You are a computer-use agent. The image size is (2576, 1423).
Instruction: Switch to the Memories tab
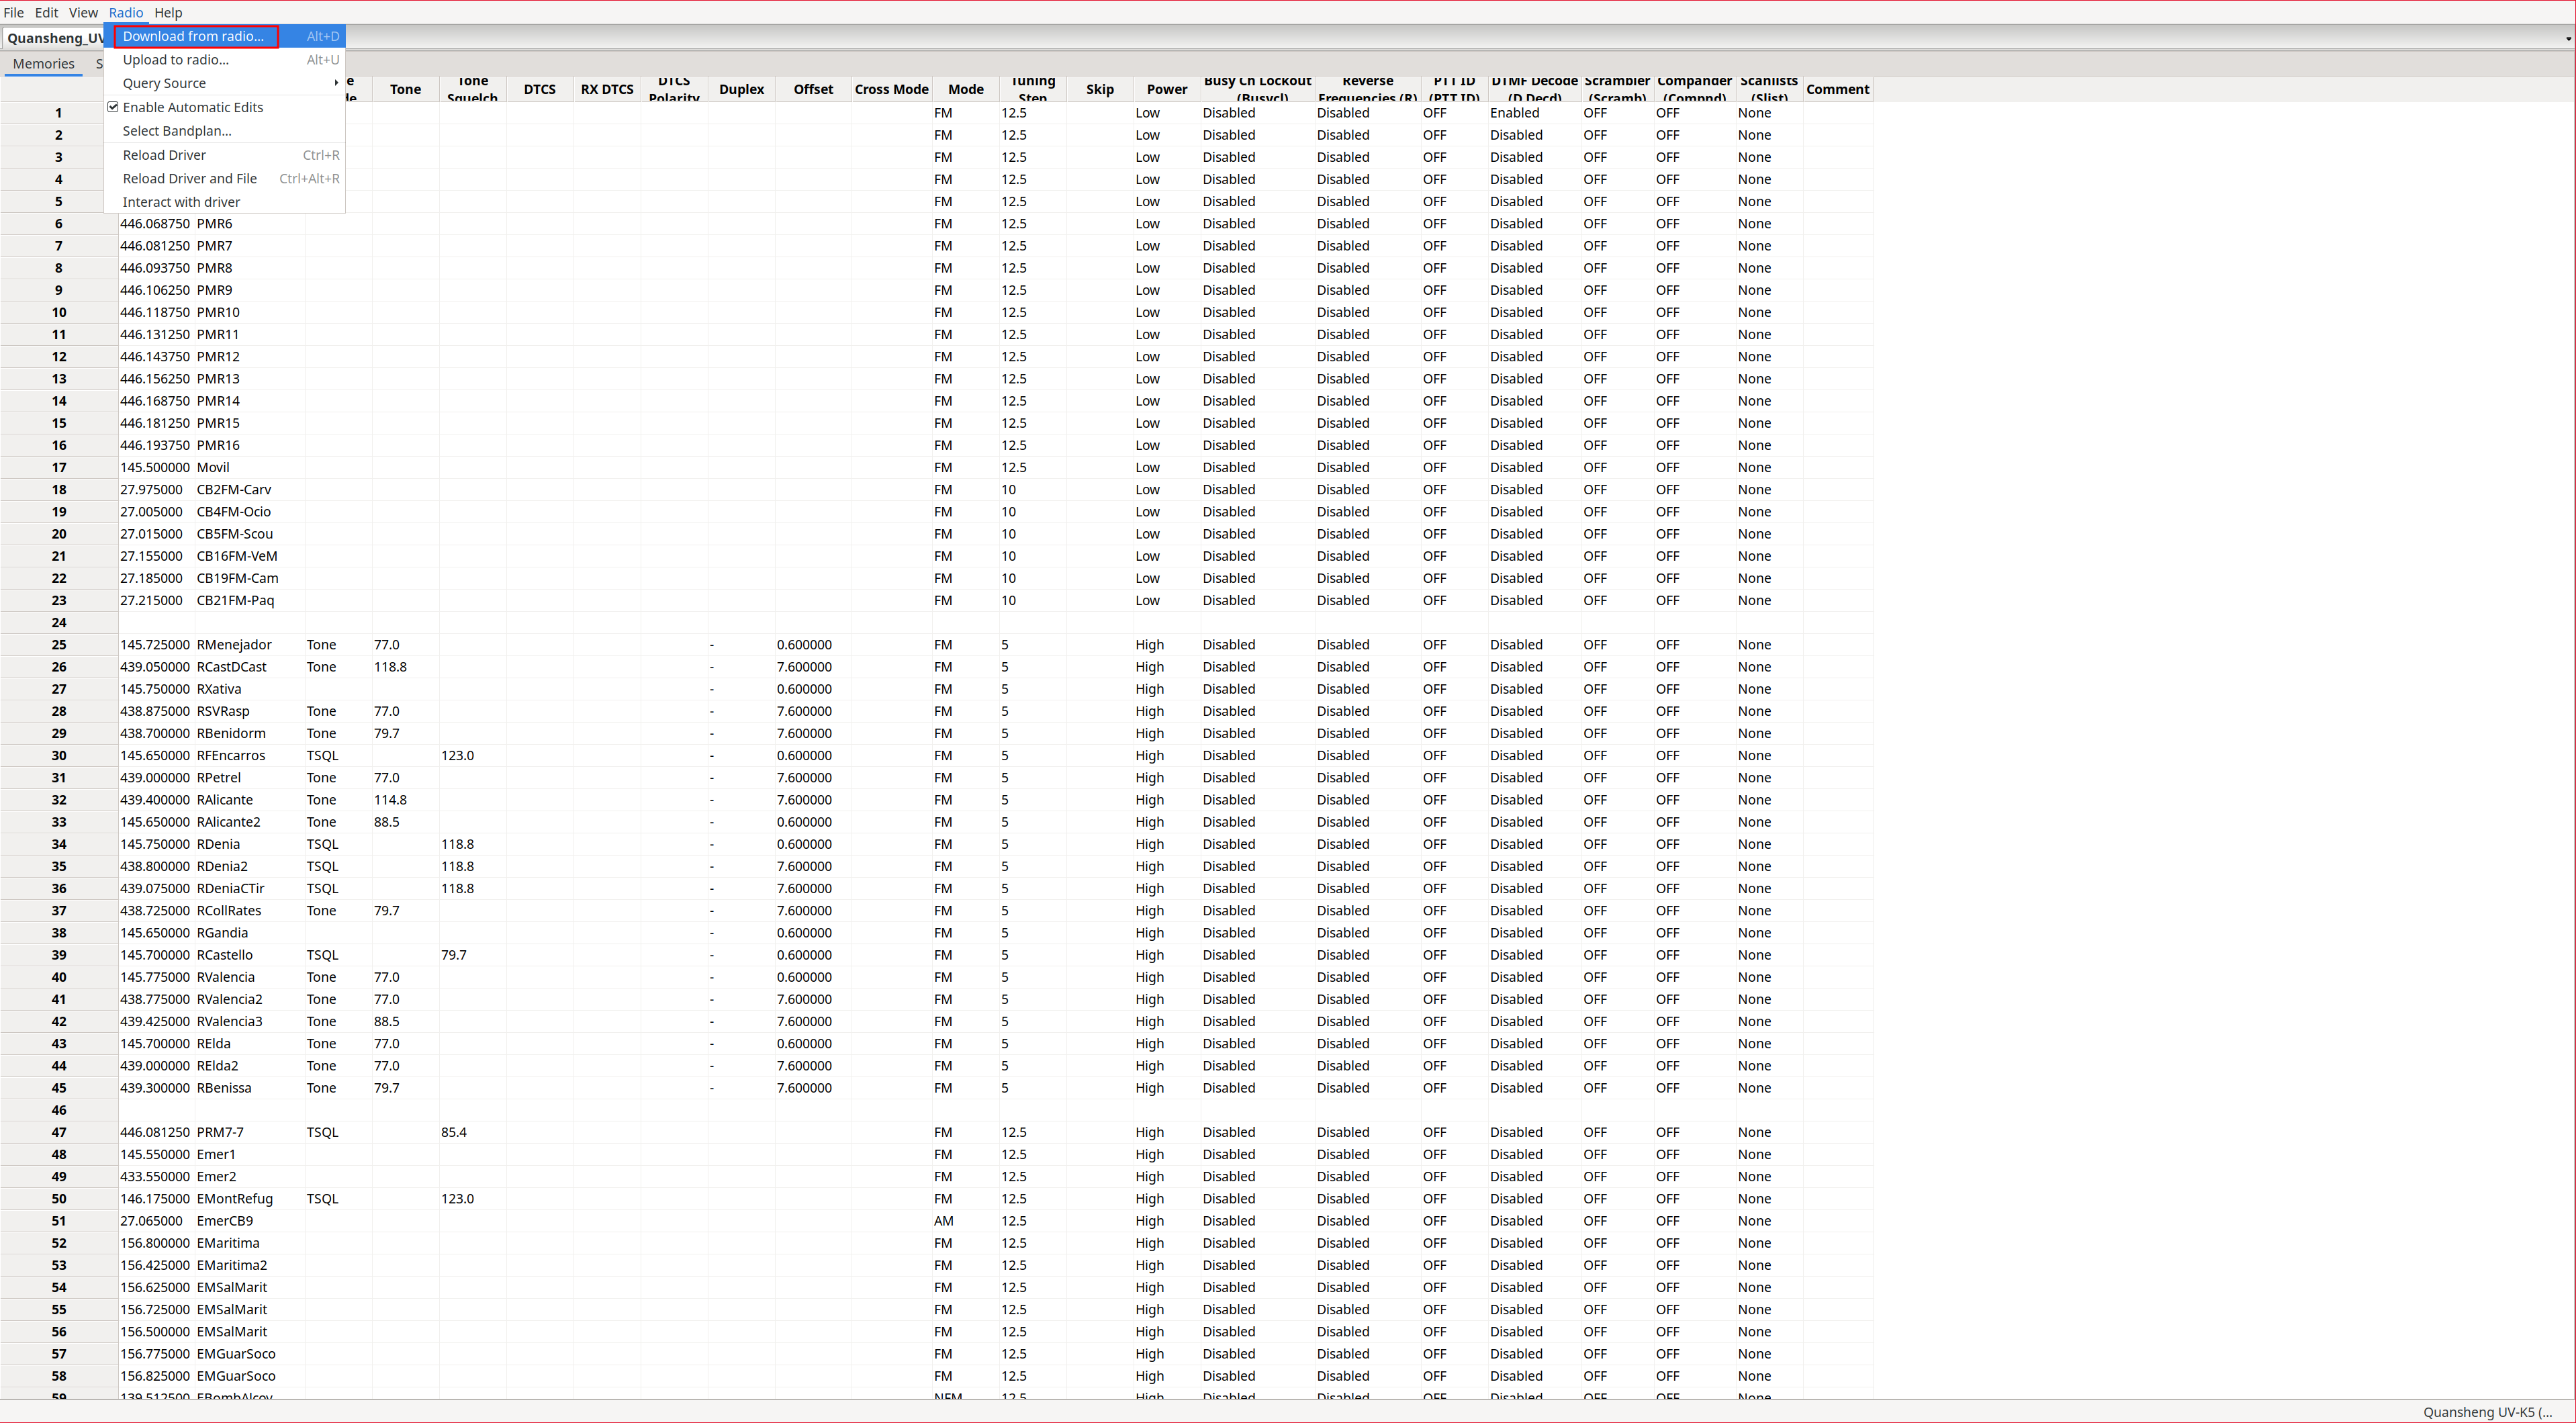(x=43, y=64)
